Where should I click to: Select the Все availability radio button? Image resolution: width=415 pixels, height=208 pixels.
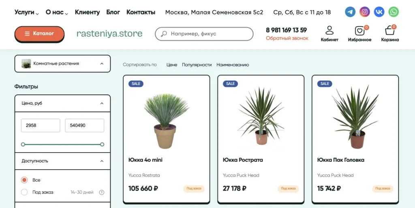pos(24,180)
